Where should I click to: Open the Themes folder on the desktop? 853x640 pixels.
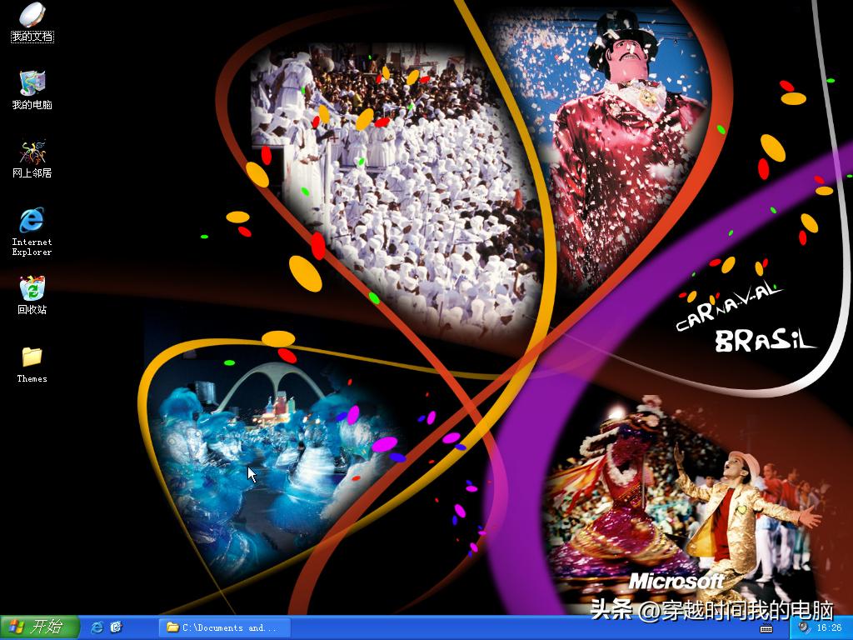click(31, 360)
